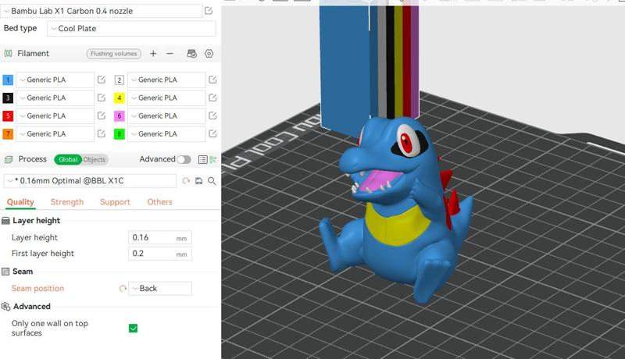Open filament 3 Generic PLA dropdown

55,98
